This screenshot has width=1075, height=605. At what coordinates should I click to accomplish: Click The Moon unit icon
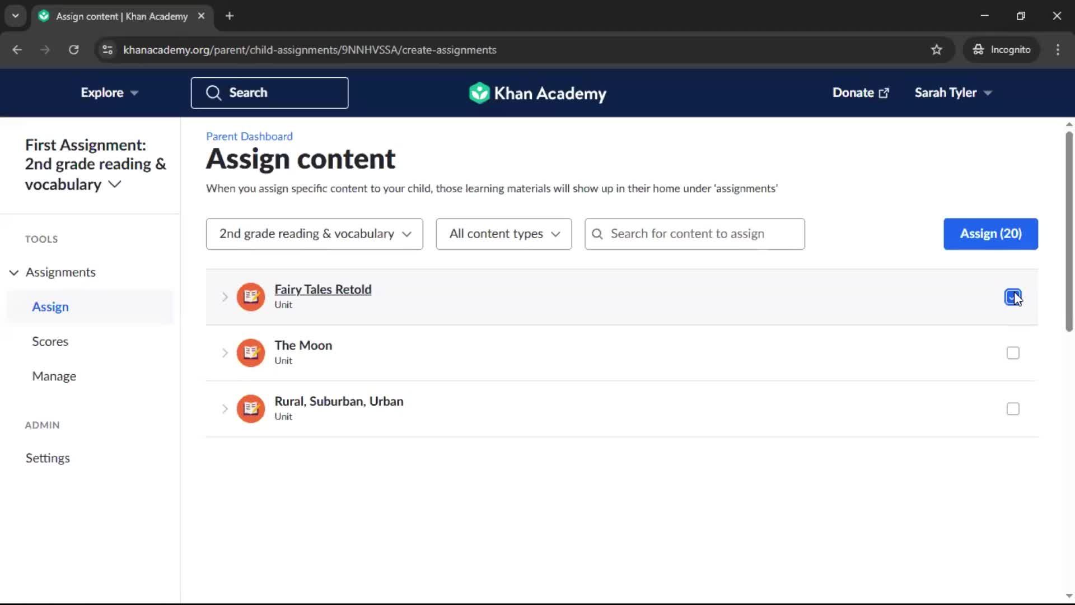(x=251, y=353)
